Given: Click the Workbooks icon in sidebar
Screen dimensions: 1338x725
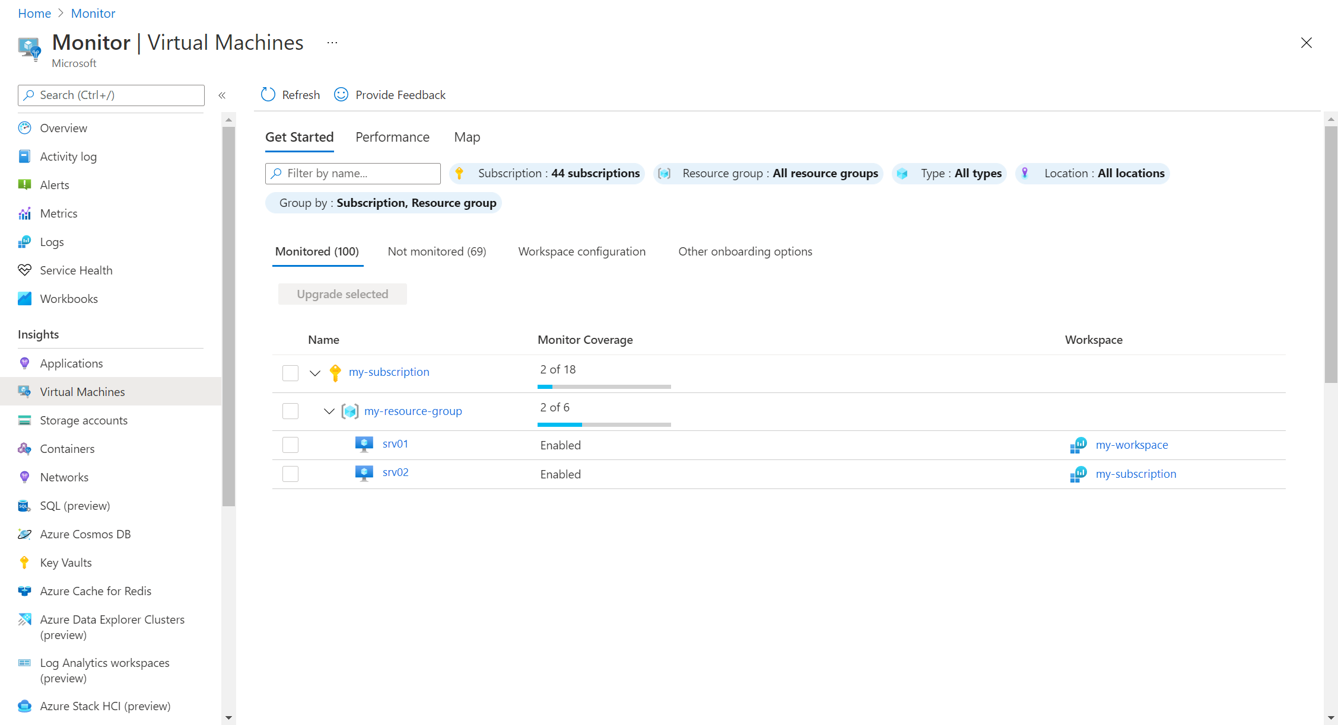Looking at the screenshot, I should 24,298.
